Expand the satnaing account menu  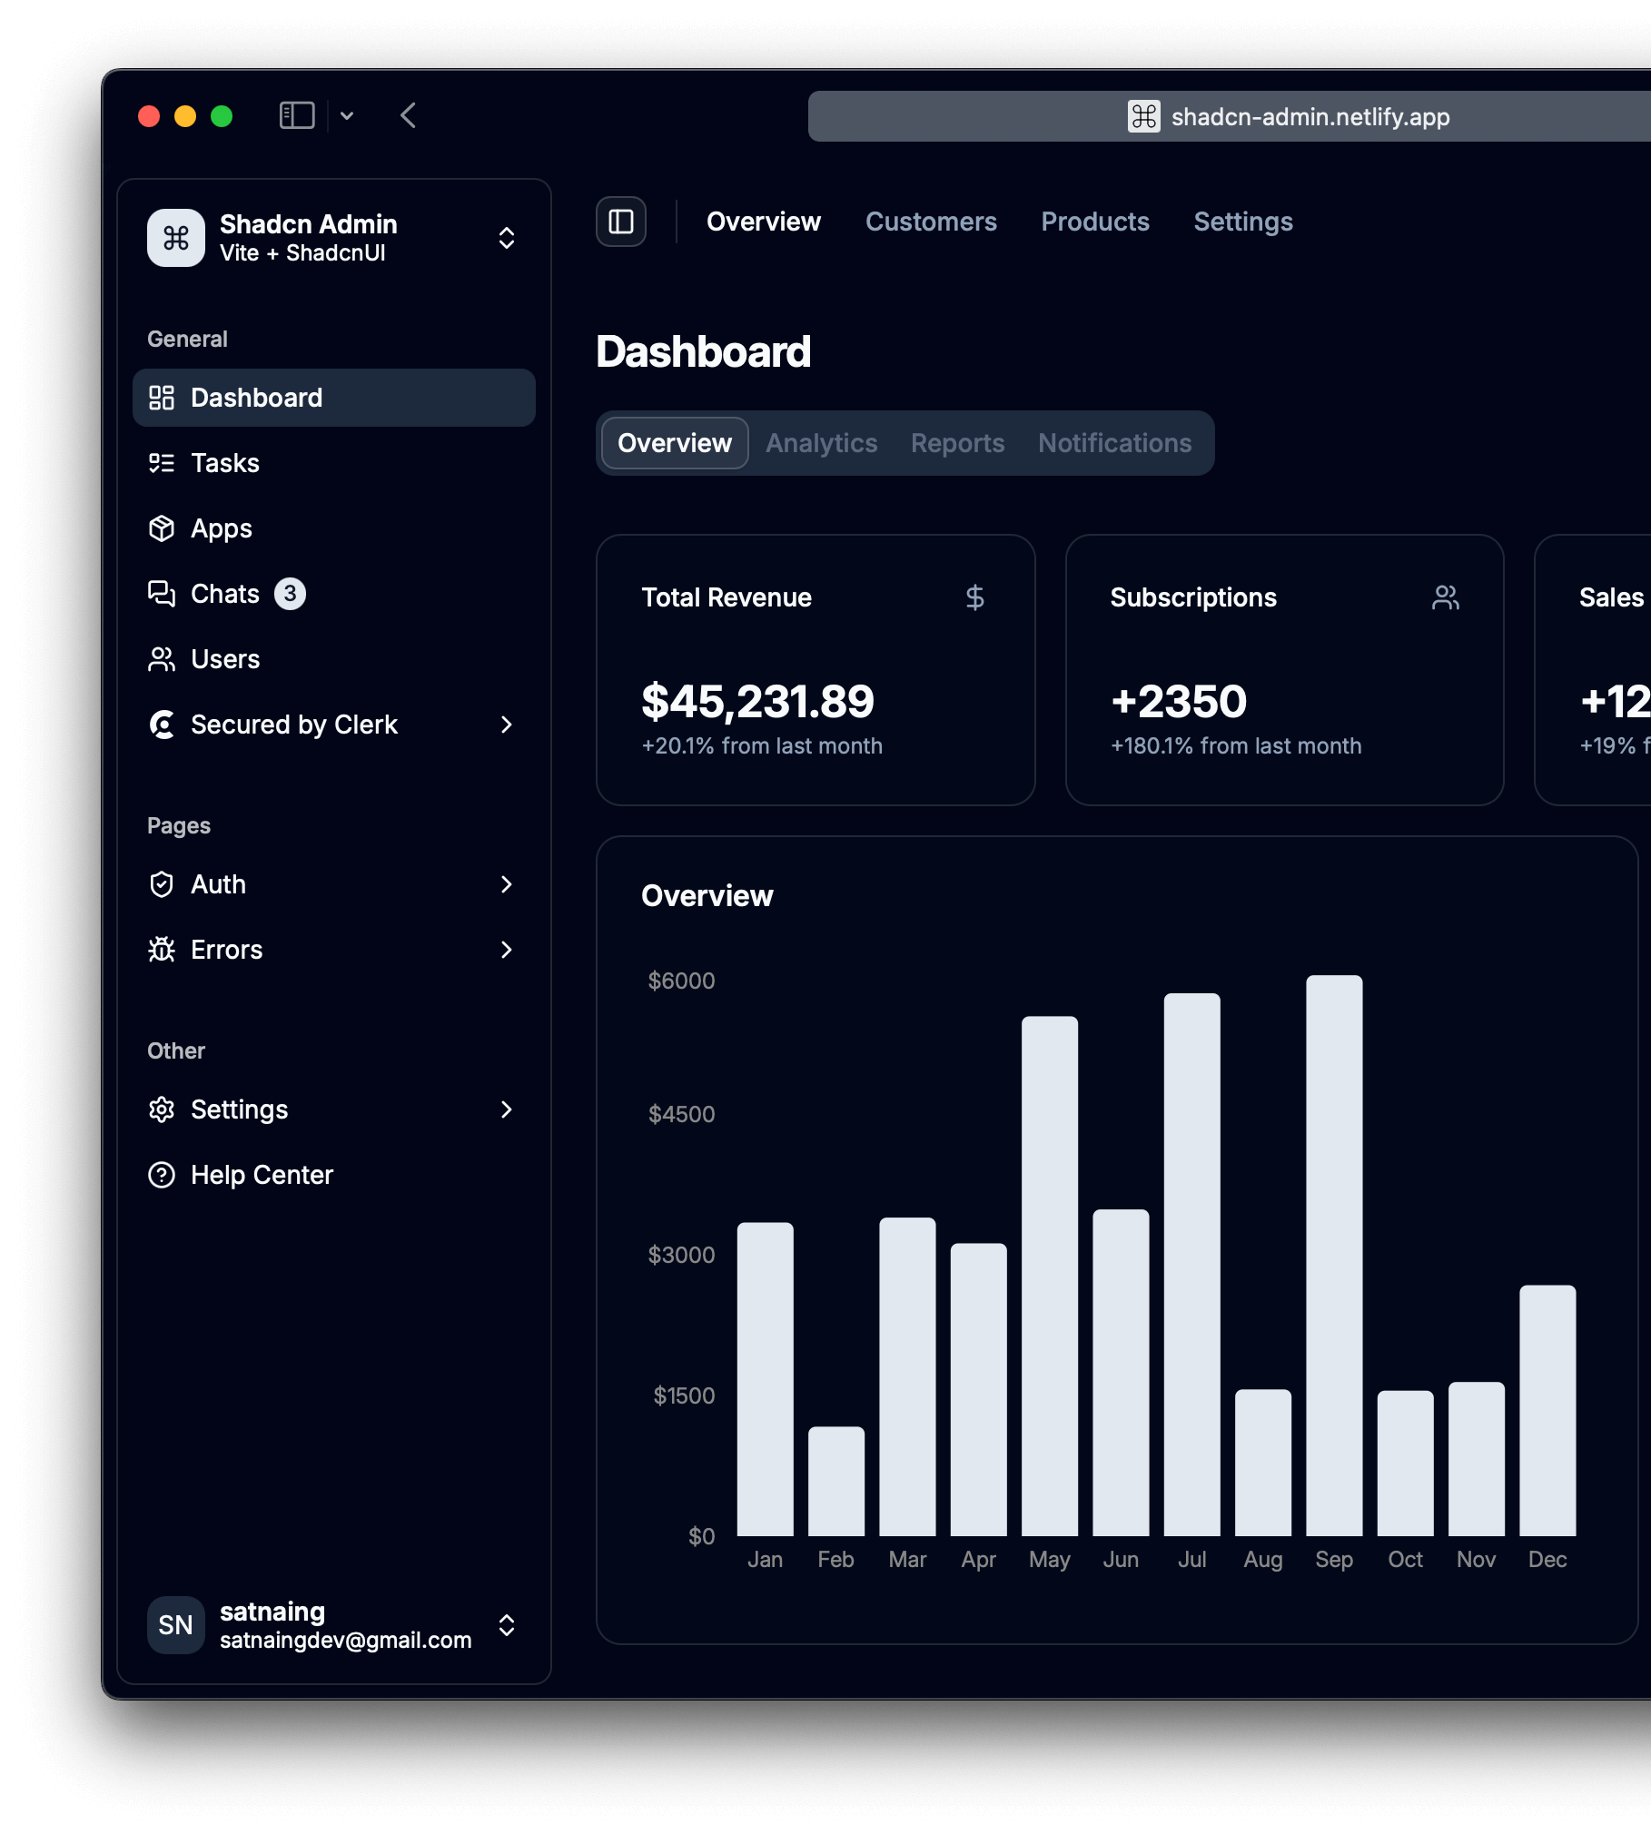pos(506,1625)
